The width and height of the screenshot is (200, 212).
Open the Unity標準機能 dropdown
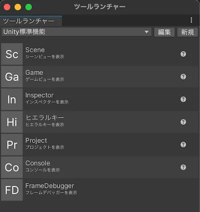click(76, 32)
